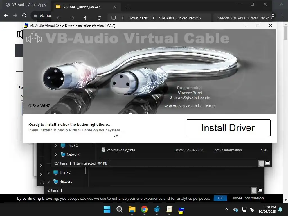Reload the Chrome page
Viewport: 288px width, 216px height.
pyautogui.click(x=24, y=15)
